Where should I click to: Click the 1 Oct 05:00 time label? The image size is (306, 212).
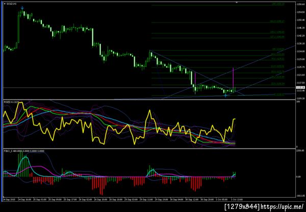(x=222, y=200)
